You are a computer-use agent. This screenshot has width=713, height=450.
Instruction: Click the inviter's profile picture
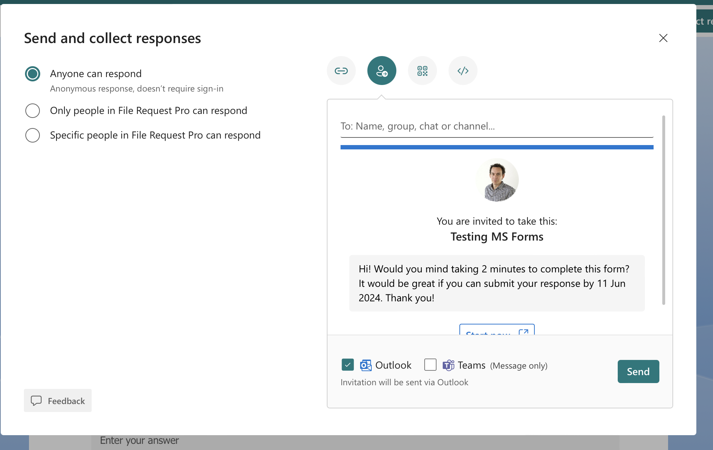[497, 180]
